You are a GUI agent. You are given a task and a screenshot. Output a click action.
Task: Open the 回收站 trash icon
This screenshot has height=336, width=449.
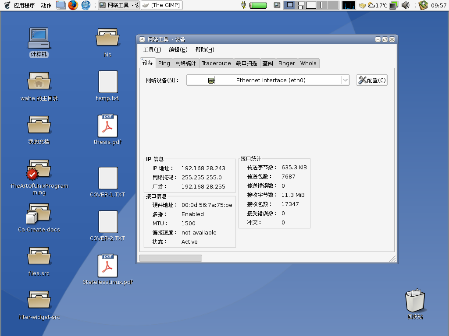415,301
